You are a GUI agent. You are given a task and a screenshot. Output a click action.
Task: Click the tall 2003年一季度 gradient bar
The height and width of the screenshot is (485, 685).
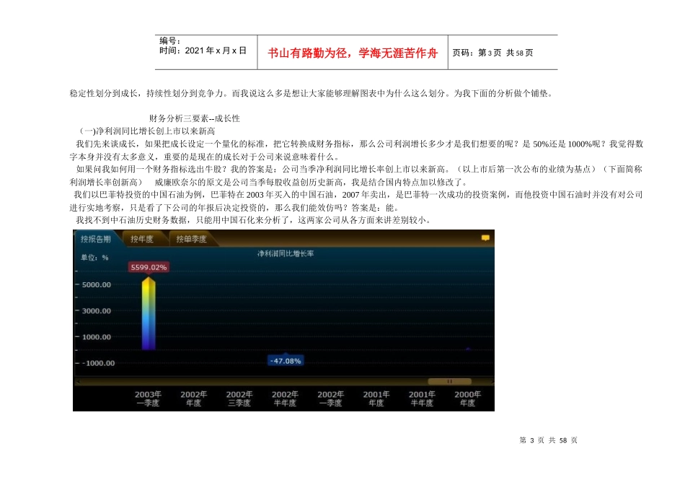149,313
